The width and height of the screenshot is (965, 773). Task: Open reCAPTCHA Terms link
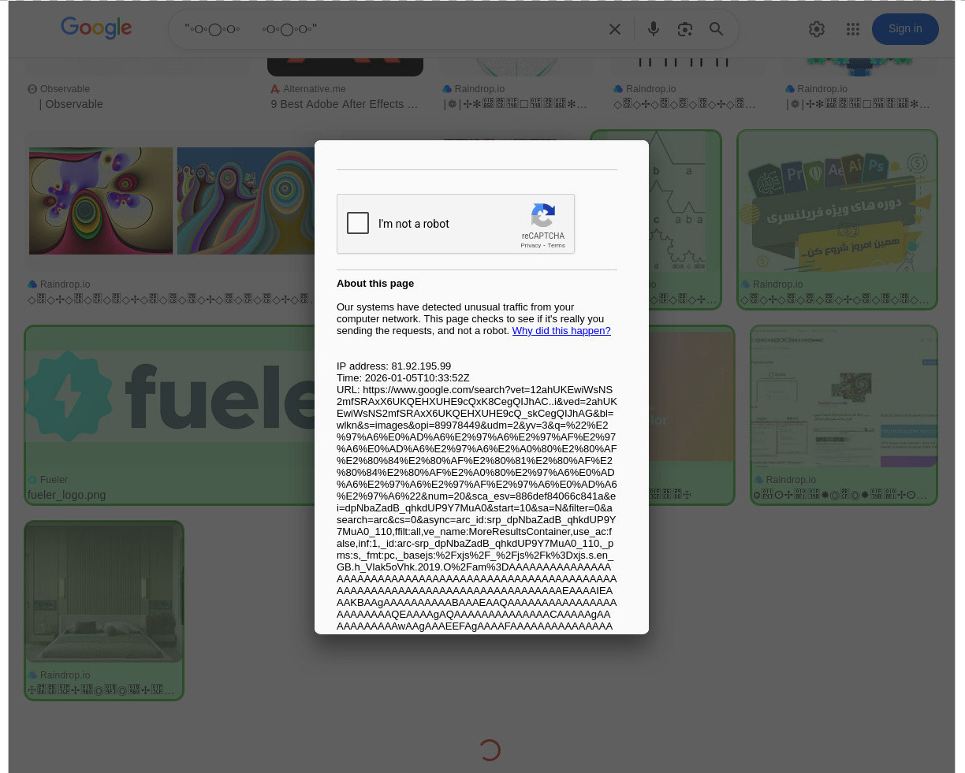[x=557, y=246]
